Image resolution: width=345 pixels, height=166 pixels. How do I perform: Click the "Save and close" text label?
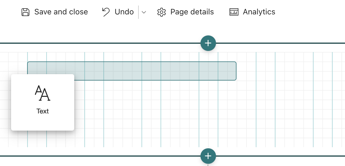point(61,12)
